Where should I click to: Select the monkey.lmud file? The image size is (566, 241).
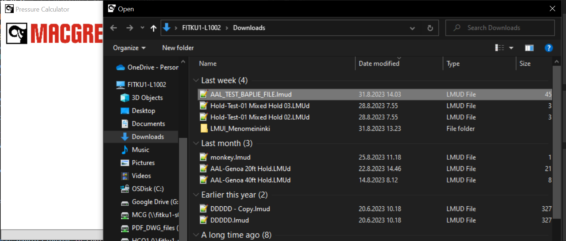230,158
